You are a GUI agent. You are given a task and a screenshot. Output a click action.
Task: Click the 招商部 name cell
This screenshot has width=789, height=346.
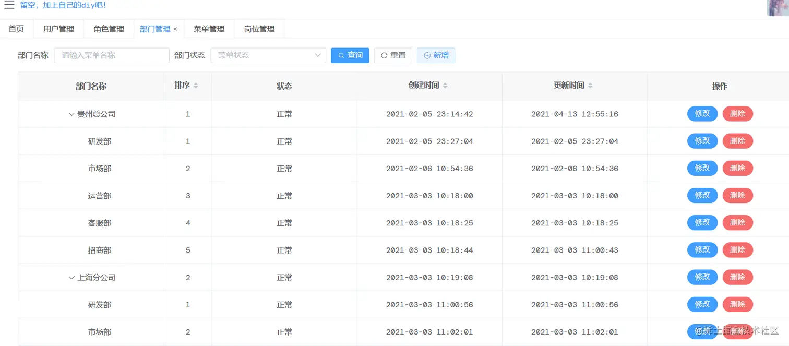coord(91,250)
